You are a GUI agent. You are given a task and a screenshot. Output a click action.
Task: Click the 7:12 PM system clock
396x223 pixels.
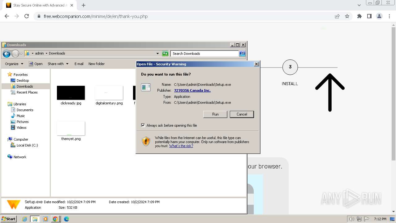pos(380,219)
